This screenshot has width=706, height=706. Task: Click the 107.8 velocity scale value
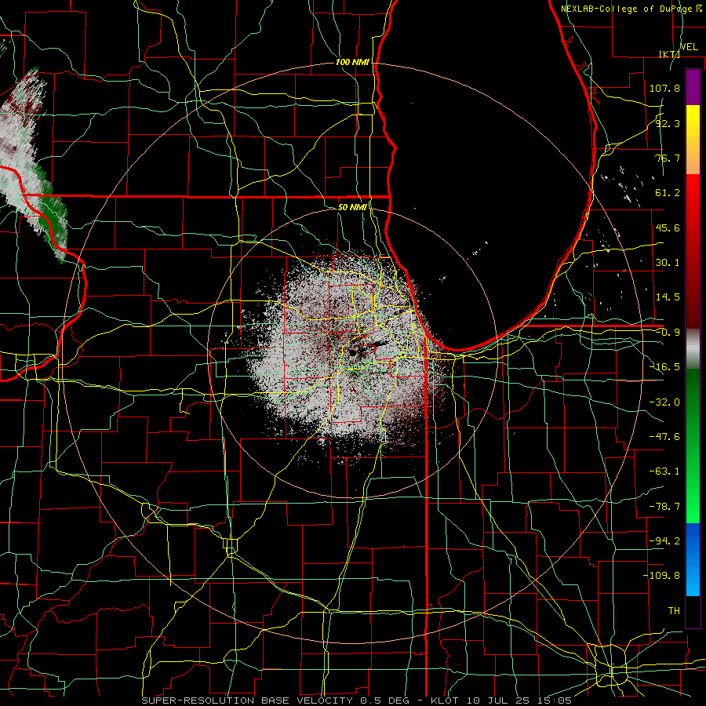pos(664,88)
